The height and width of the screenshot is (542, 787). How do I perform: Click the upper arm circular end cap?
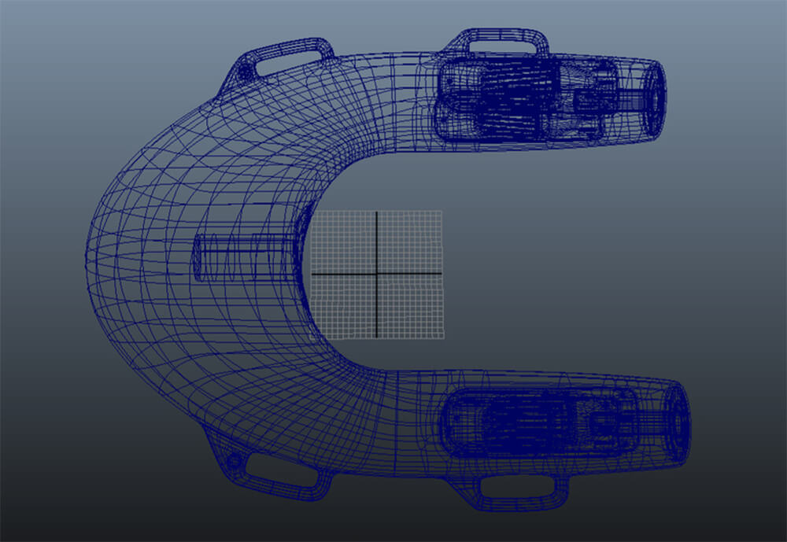[652, 91]
